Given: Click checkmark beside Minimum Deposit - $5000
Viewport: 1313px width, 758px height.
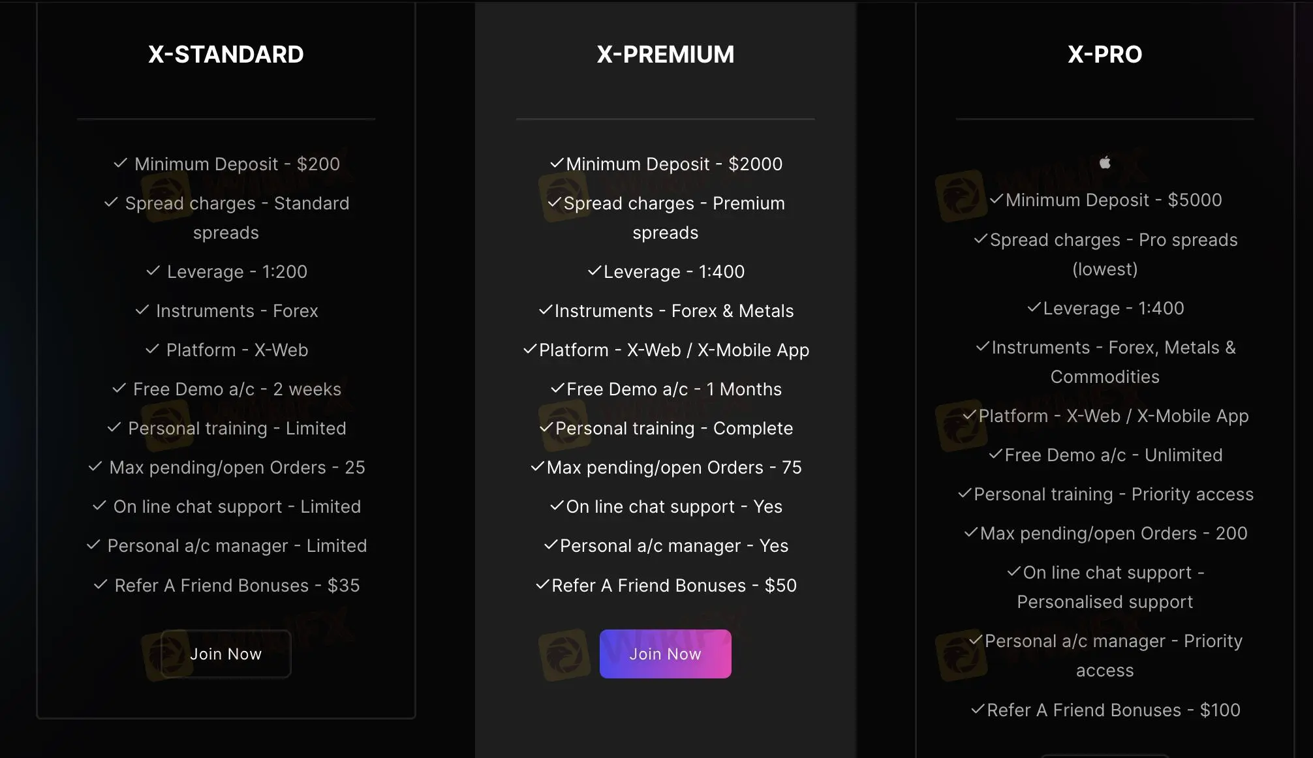Looking at the screenshot, I should pyautogui.click(x=996, y=199).
